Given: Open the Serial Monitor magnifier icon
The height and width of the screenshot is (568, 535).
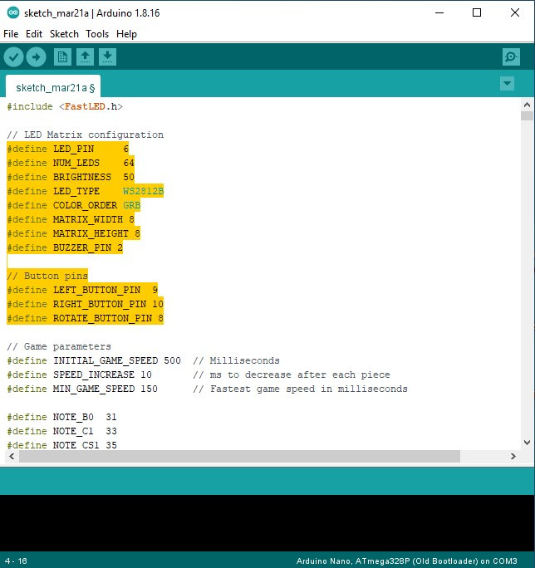Looking at the screenshot, I should tap(511, 56).
